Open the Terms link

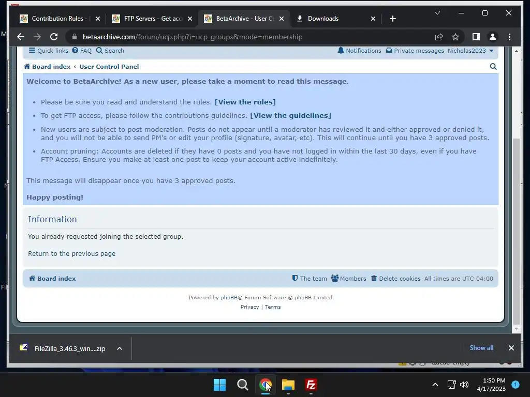pos(273,307)
